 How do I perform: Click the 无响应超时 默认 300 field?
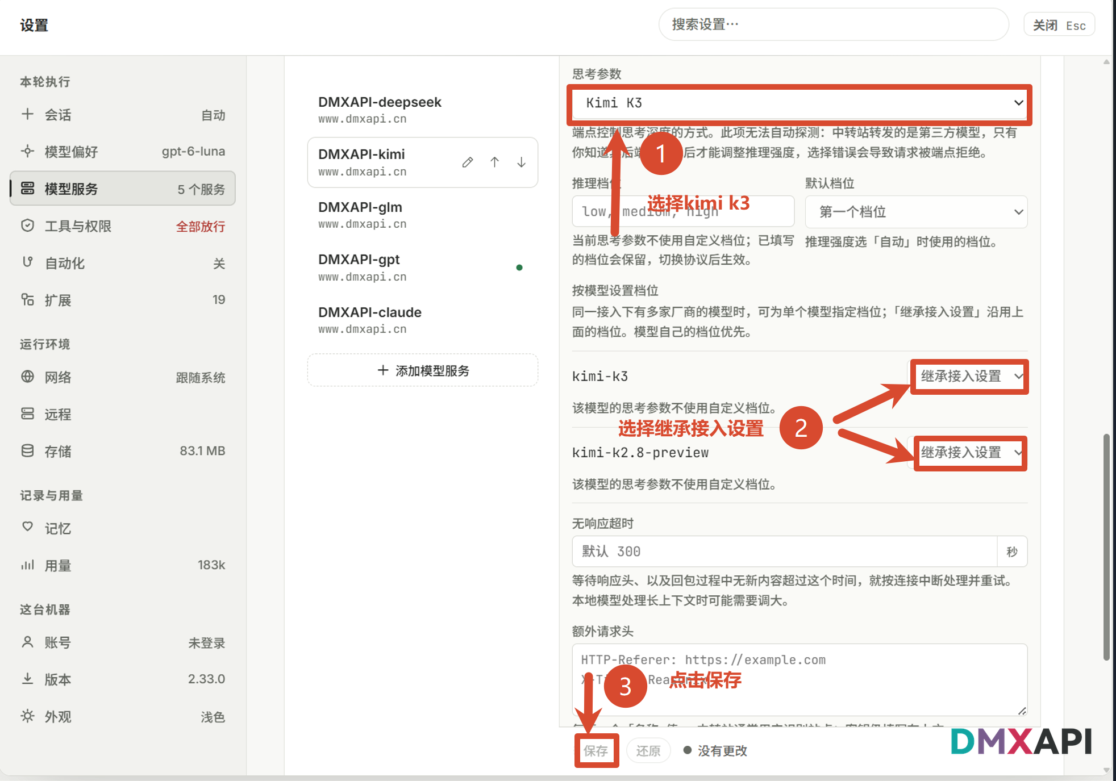785,551
